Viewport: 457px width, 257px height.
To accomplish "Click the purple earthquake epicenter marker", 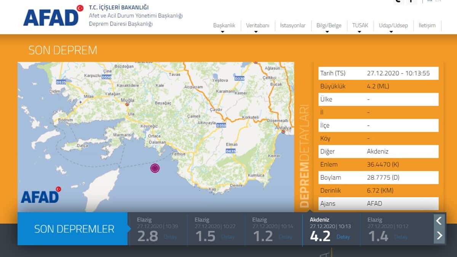I will [x=155, y=168].
